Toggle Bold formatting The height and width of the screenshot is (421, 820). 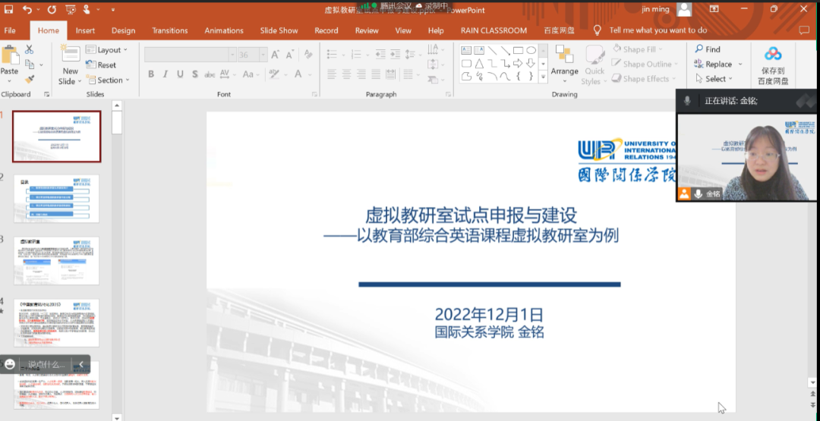(151, 74)
